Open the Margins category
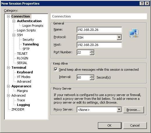Screen dimensions: 151x133 [x=22, y=91]
